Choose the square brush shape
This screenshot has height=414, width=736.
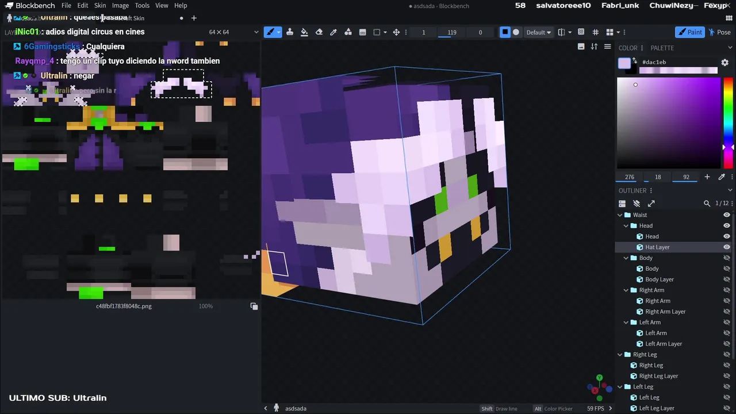pos(505,32)
